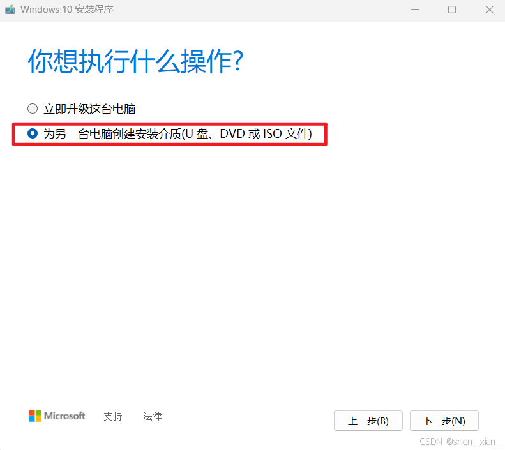Screen dimensions: 505x450
Task: Continue with 下一步(N) button
Action: [444, 421]
